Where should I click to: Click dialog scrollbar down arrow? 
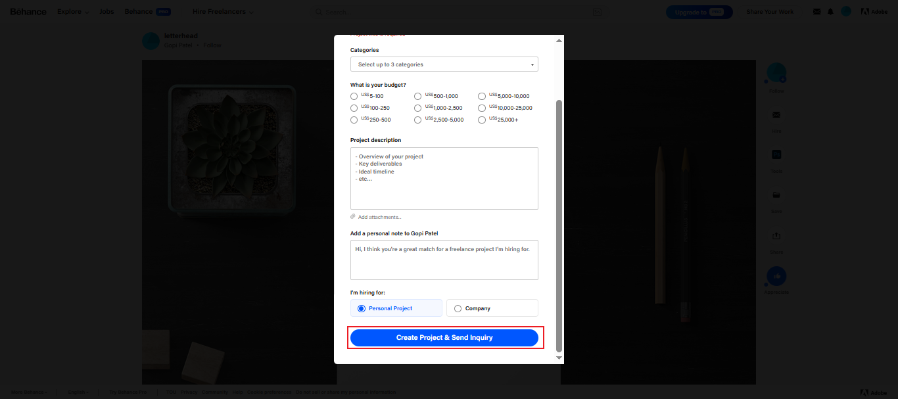[x=559, y=358]
